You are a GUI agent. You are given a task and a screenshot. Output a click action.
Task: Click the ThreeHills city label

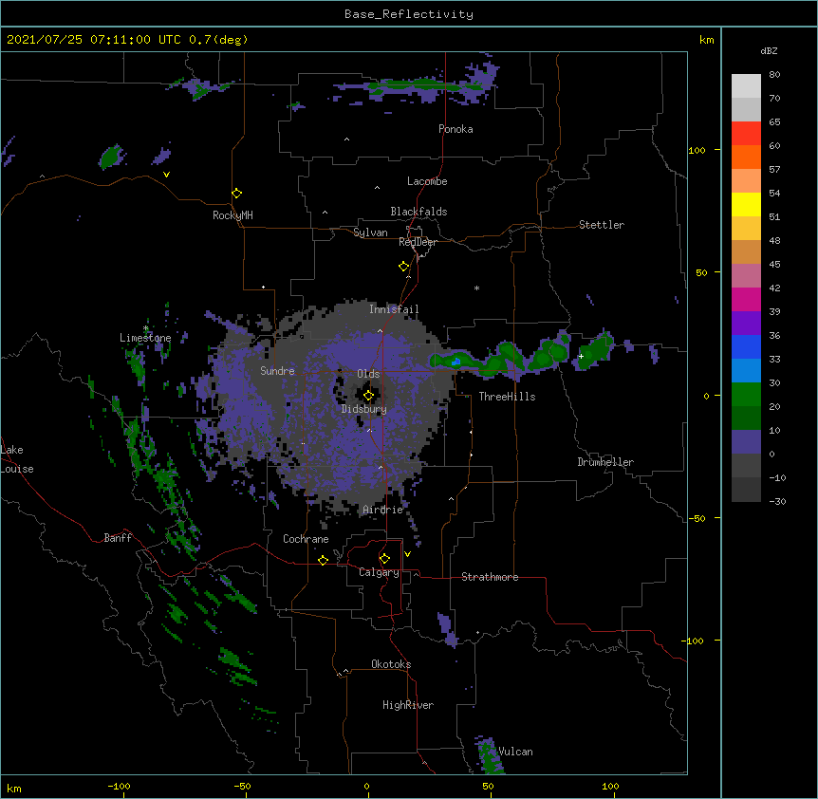click(507, 397)
